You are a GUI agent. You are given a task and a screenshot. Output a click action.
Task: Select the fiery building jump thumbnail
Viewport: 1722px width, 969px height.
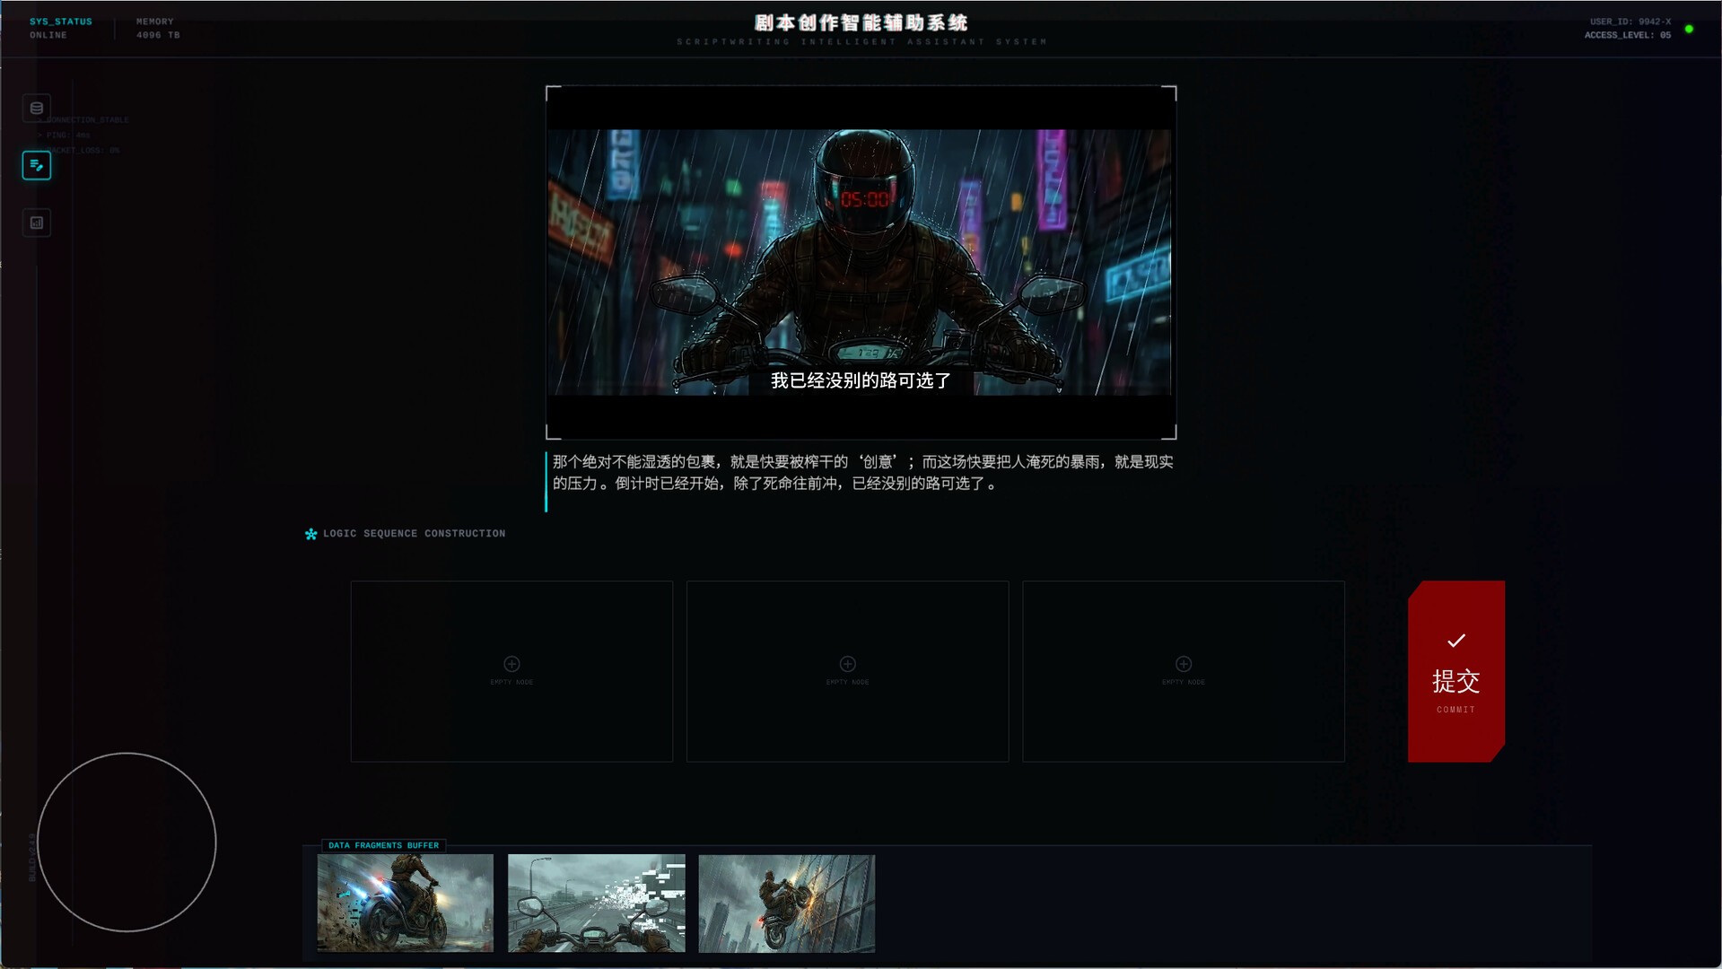click(787, 904)
